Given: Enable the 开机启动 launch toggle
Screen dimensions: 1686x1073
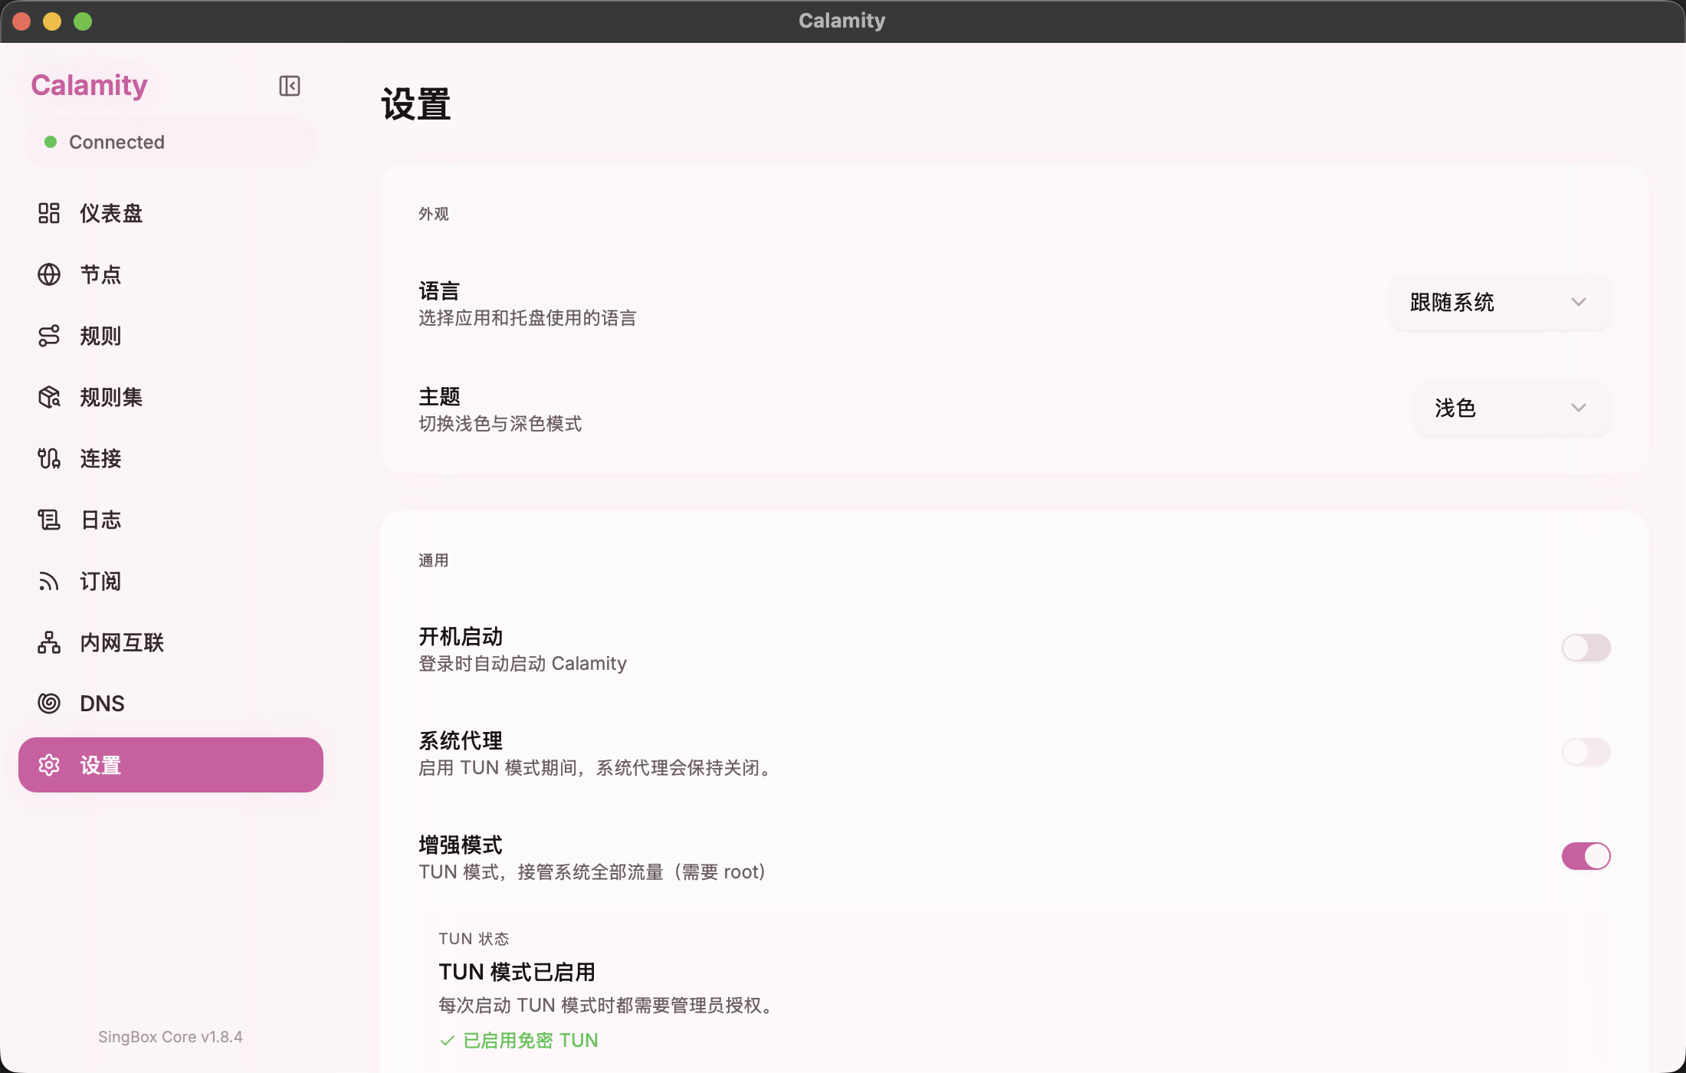Looking at the screenshot, I should 1586,648.
